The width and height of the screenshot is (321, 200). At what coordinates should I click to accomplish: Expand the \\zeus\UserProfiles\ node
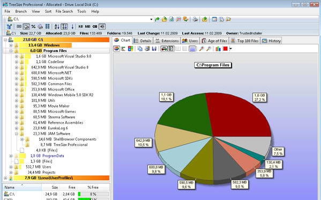pyautogui.click(x=5, y=178)
